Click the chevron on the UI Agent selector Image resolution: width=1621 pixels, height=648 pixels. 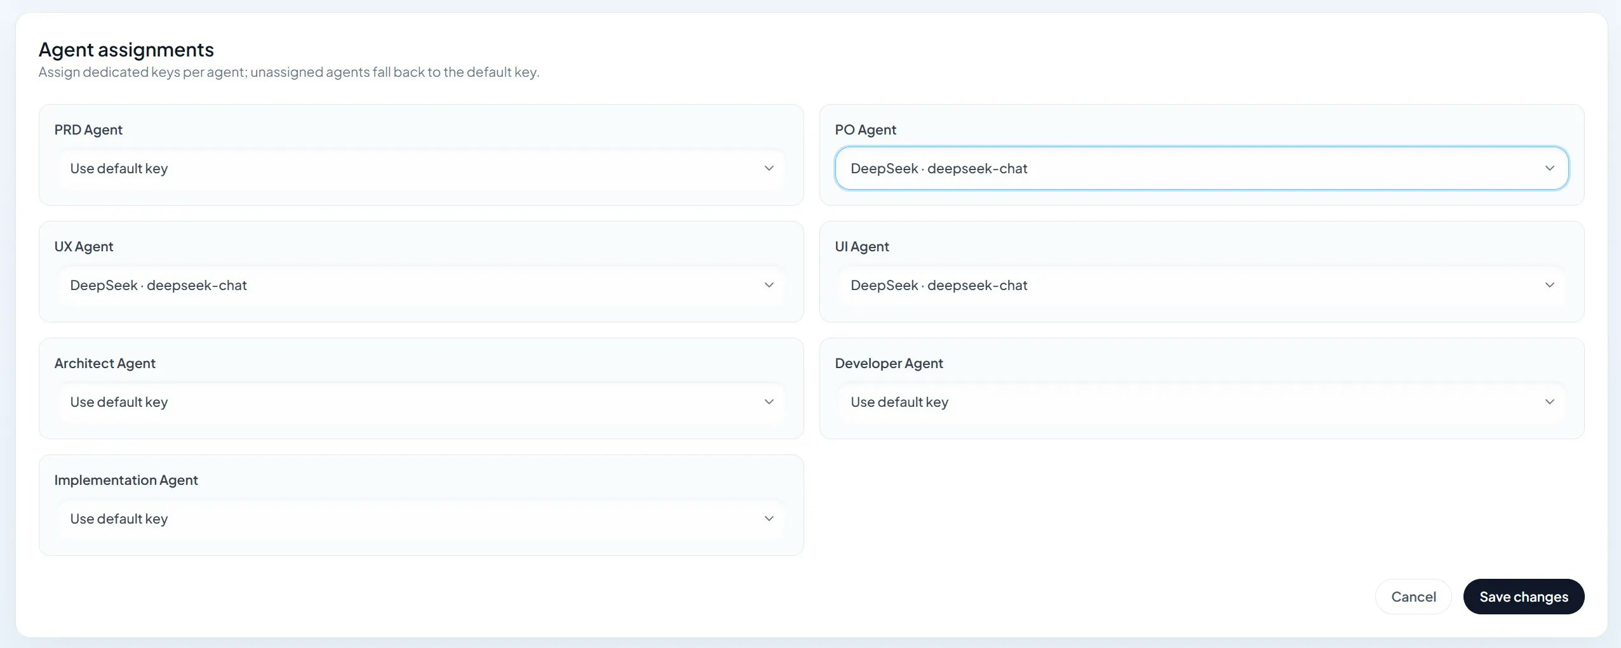tap(1550, 285)
